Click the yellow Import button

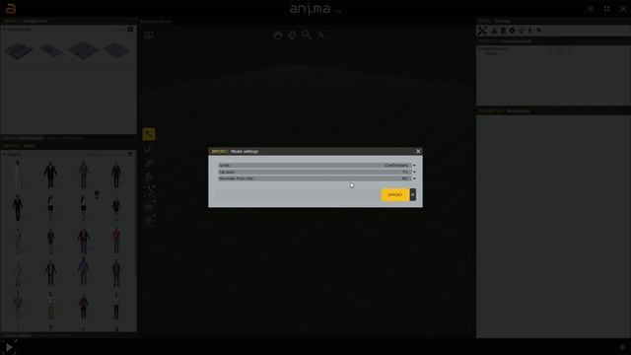pos(394,195)
